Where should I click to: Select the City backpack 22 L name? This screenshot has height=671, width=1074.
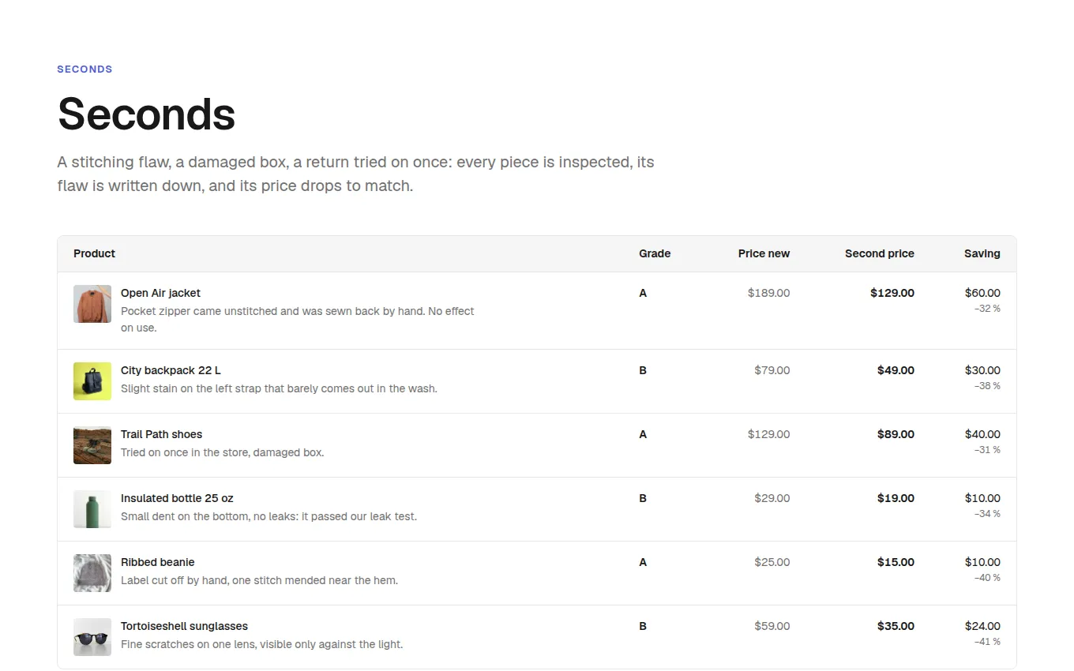(x=171, y=370)
